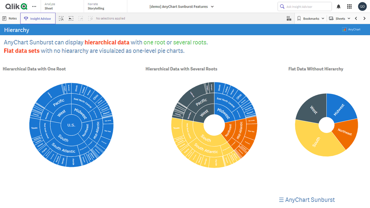Open the selections tool grid icon

point(289,19)
